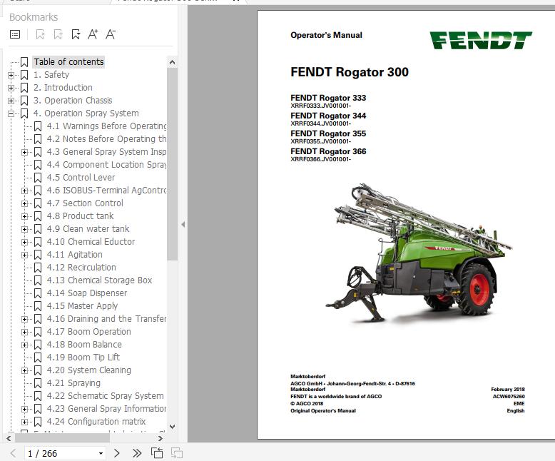
Task: Click 'FENDT Rogator 333' model heading
Action: (328, 98)
